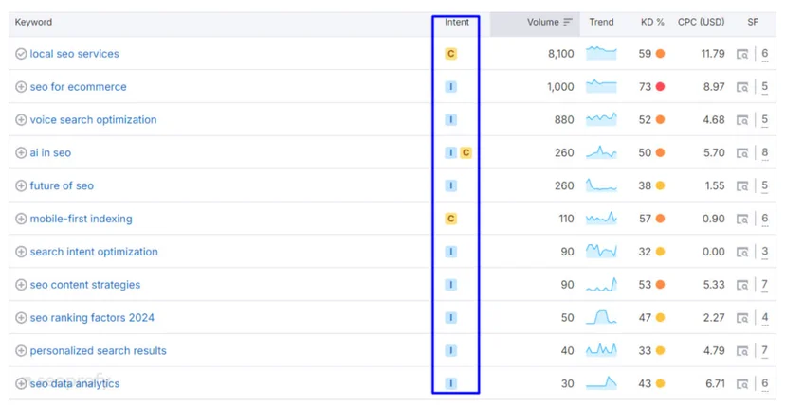Click the 1,000 volume value
The height and width of the screenshot is (405, 785).
click(x=560, y=87)
